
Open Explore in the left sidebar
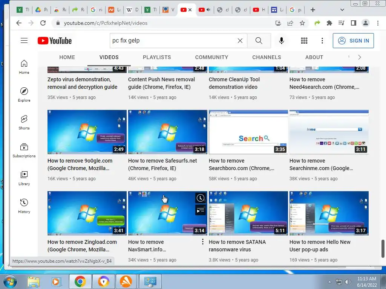point(24,94)
